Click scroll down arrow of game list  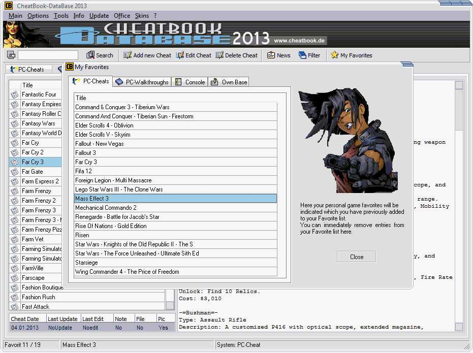click(x=170, y=306)
